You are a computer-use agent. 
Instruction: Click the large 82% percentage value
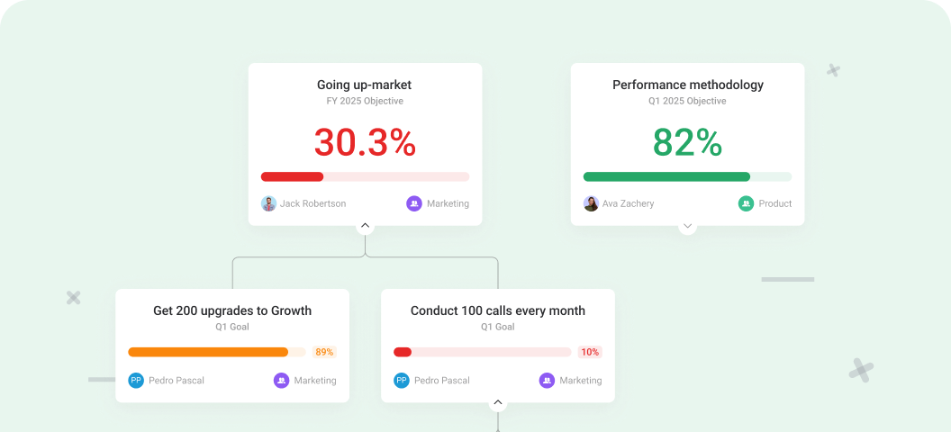click(x=687, y=142)
